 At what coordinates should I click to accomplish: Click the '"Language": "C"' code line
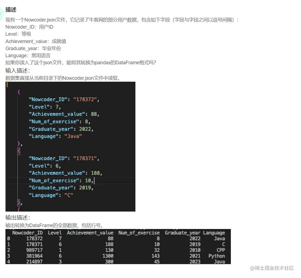pyautogui.click(x=51, y=195)
